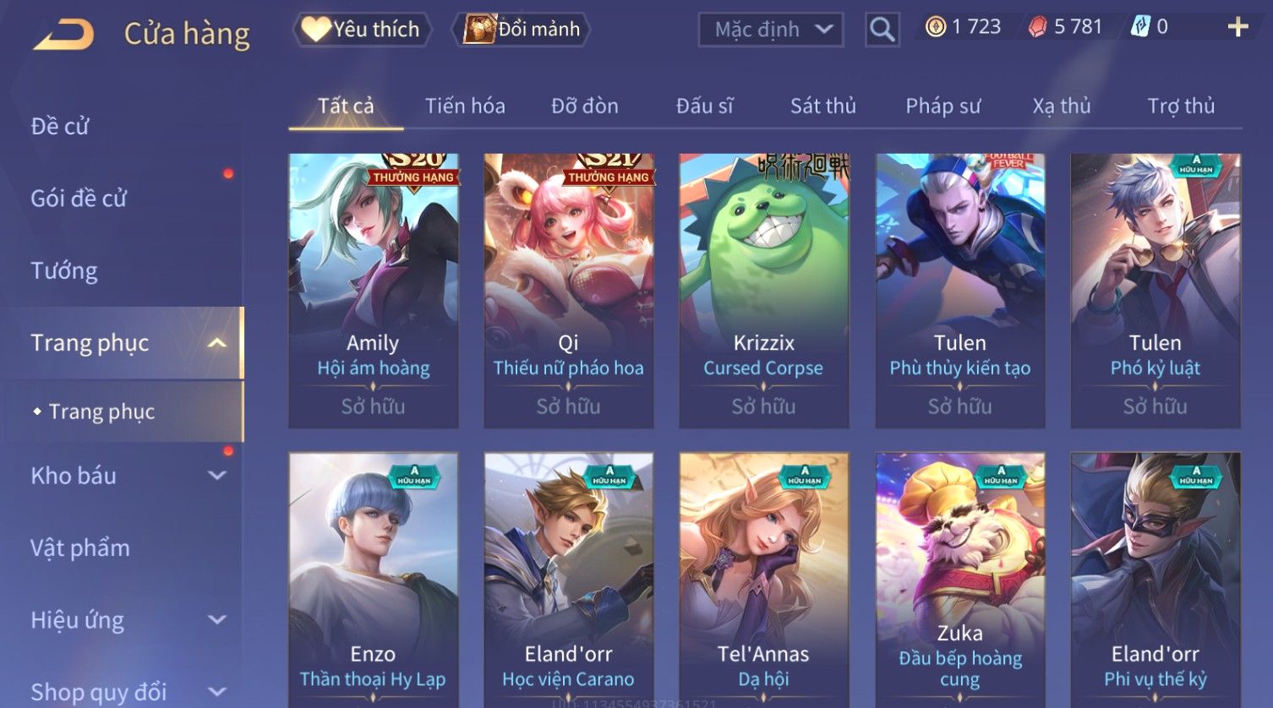
Task: Open Tướng in the sidebar
Action: (64, 271)
